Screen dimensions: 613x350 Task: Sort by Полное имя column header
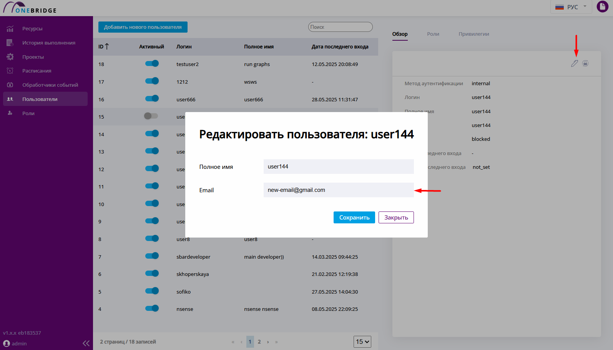pos(259,47)
